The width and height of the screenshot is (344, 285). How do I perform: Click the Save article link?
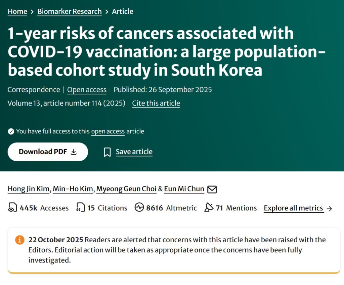coord(134,152)
